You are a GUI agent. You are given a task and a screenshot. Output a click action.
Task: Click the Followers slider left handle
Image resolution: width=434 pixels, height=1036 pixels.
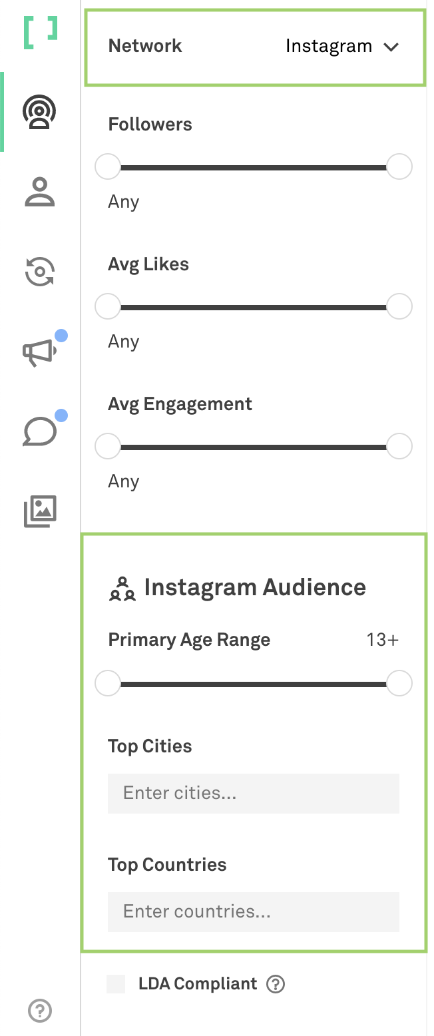tap(108, 166)
